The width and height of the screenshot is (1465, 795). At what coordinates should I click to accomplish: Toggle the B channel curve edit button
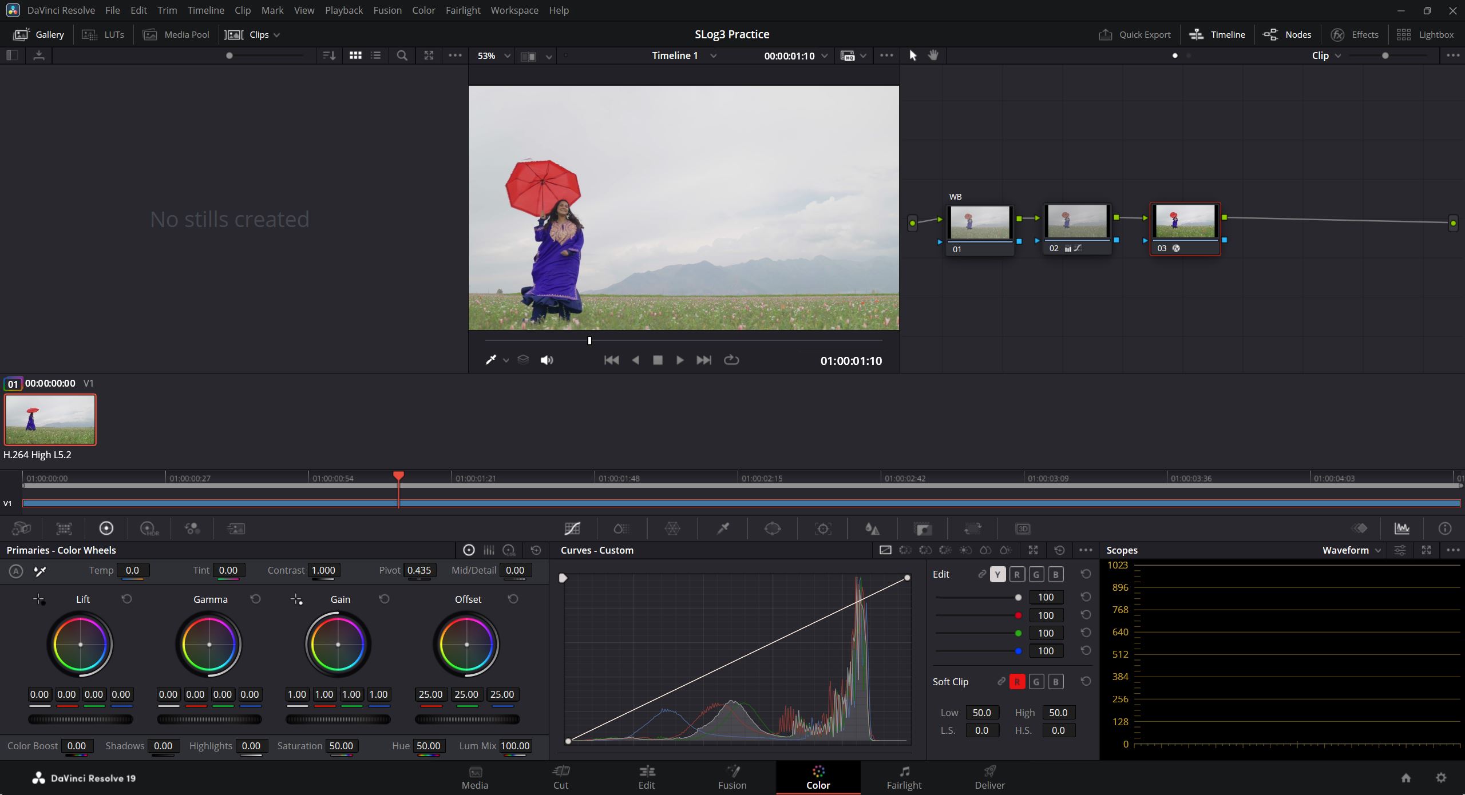tap(1056, 574)
